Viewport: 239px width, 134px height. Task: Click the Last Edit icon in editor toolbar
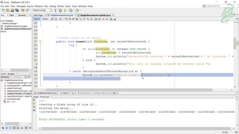coord(52,19)
